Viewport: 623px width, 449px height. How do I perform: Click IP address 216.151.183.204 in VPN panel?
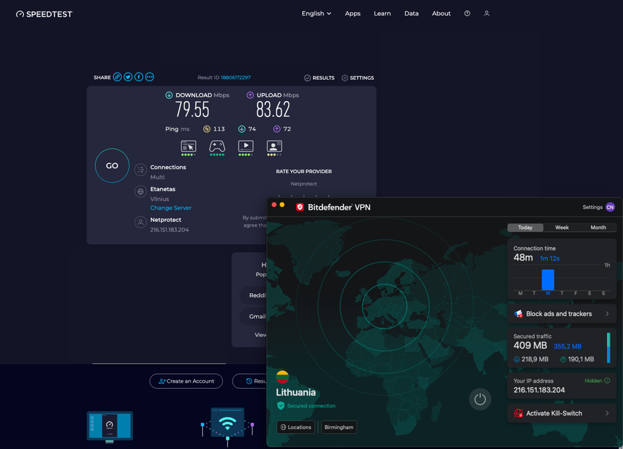[539, 390]
